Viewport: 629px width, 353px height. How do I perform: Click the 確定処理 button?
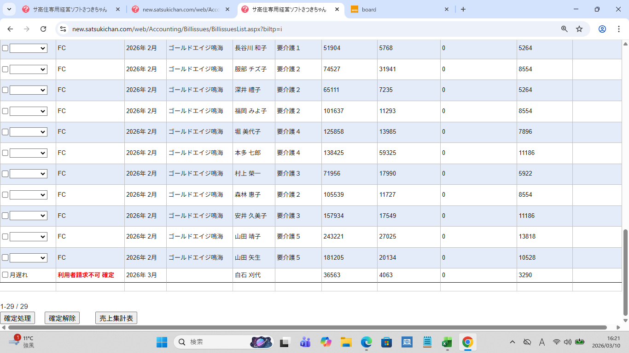coord(17,318)
